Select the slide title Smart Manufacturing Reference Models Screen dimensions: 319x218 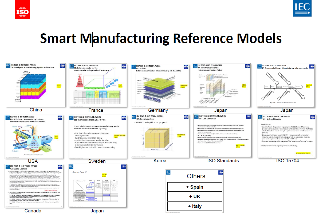point(161,38)
